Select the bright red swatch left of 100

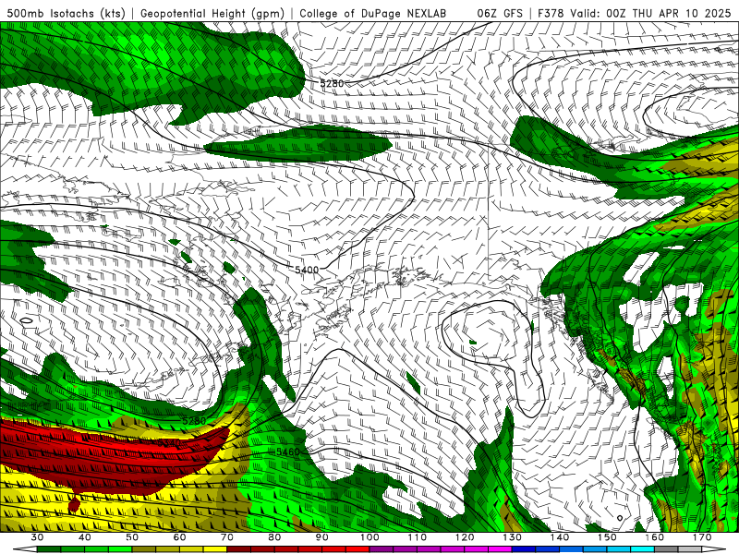point(357,549)
